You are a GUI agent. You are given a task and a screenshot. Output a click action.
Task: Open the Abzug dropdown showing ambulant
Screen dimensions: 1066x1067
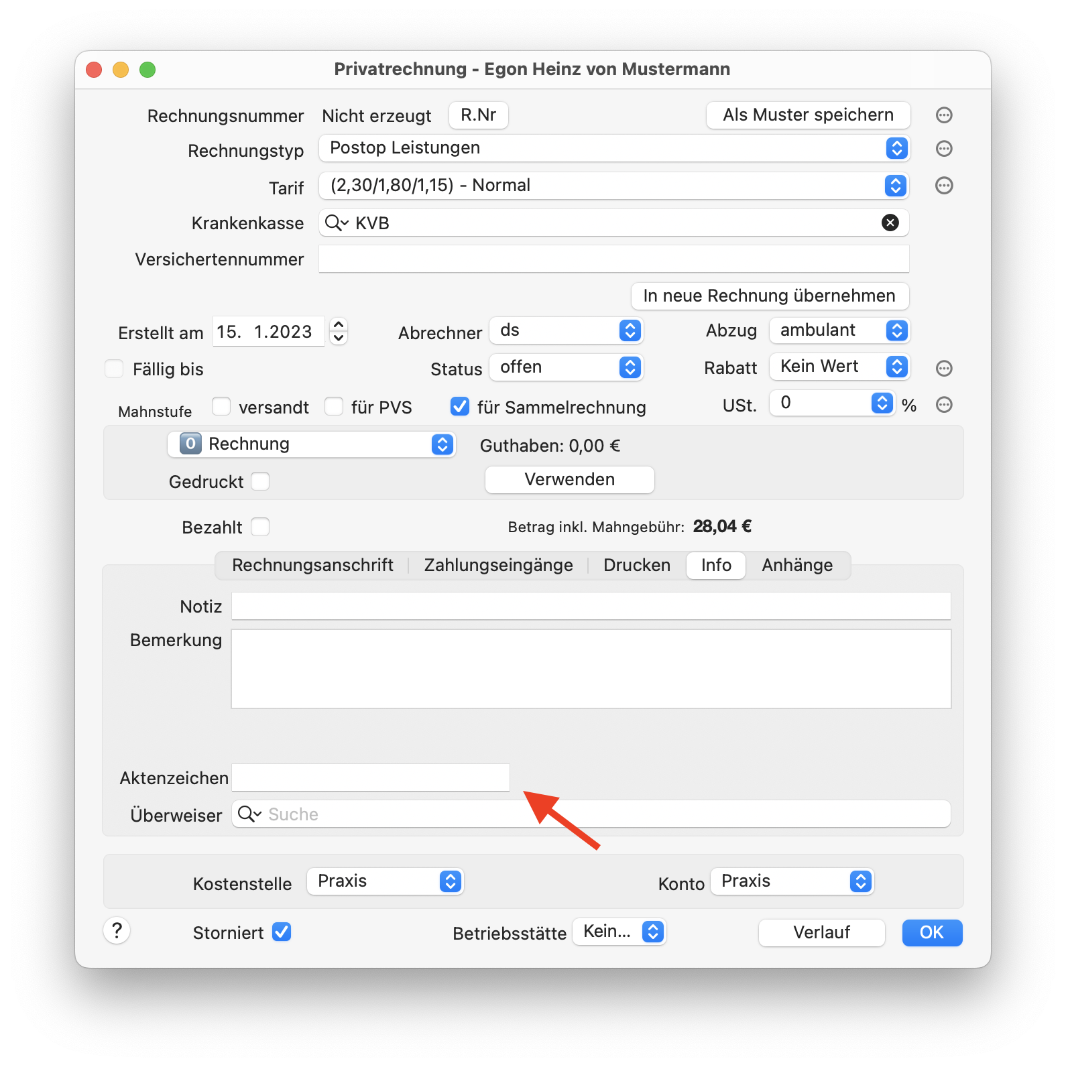[x=839, y=330]
